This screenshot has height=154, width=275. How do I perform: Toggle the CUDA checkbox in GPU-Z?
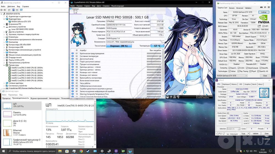[x=238, y=68]
